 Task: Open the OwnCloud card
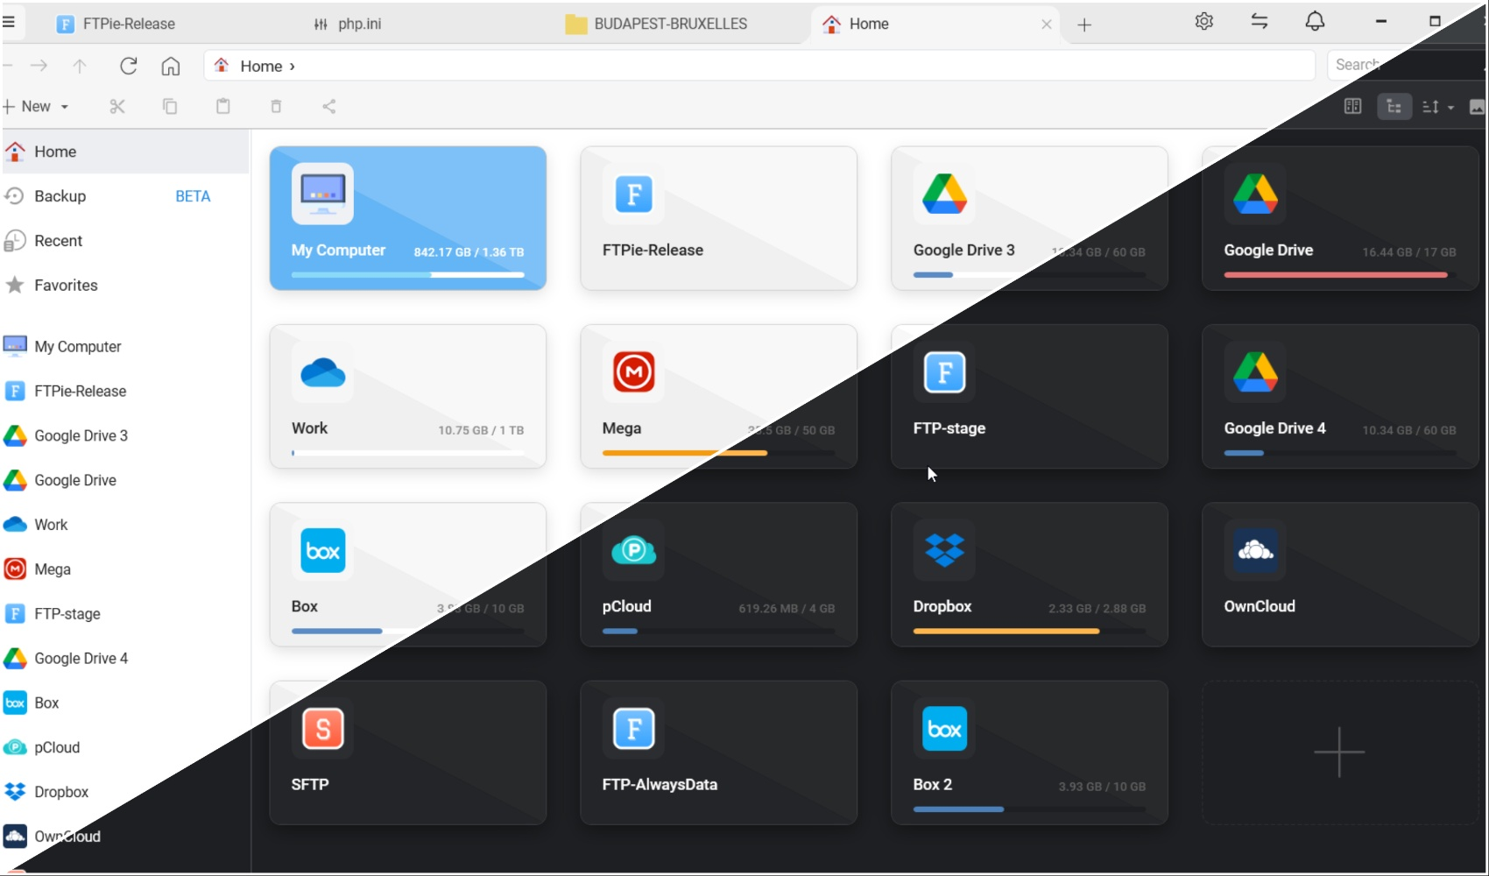[x=1340, y=575]
